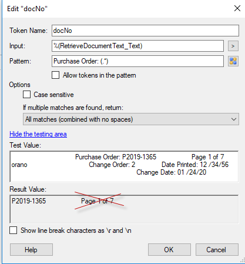Open the pattern builder grid icon
This screenshot has width=245, height=264.
233,61
